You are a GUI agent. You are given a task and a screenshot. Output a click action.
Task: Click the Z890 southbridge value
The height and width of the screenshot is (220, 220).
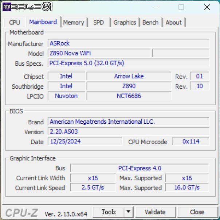coord(129,86)
